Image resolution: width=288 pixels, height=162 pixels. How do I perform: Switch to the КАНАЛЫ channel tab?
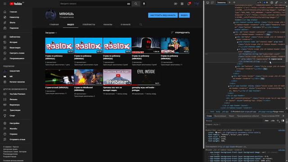click(108, 24)
